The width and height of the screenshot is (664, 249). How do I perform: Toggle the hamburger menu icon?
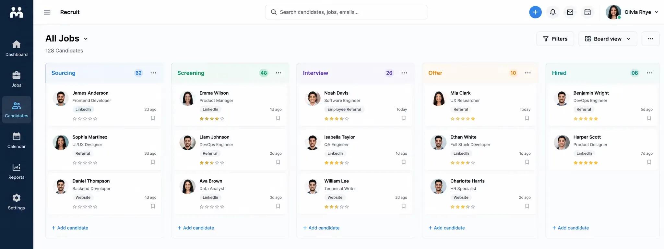tap(47, 12)
